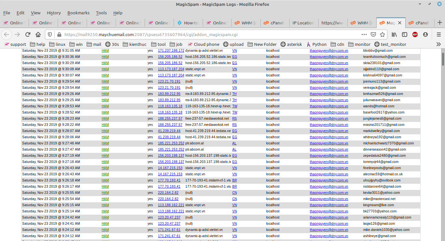Select recipient mike@mastercast.net text

click(x=379, y=199)
